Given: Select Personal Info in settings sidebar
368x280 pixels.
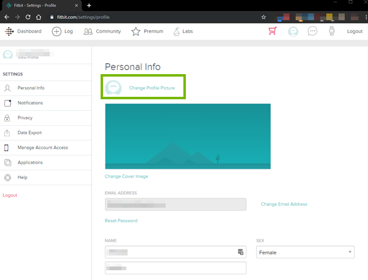Looking at the screenshot, I should [x=46, y=88].
